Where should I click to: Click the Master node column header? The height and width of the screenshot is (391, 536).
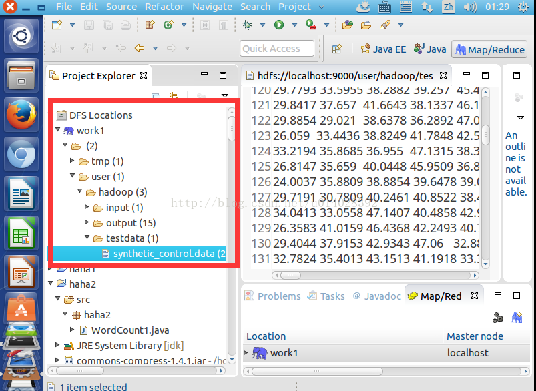475,336
